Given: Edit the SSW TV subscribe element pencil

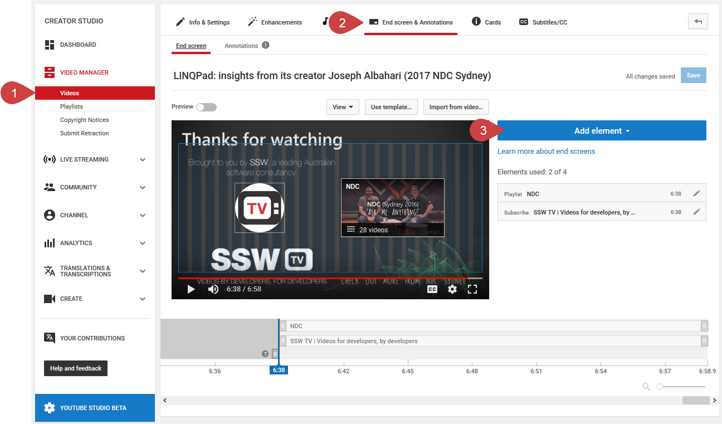Looking at the screenshot, I should coord(696,212).
